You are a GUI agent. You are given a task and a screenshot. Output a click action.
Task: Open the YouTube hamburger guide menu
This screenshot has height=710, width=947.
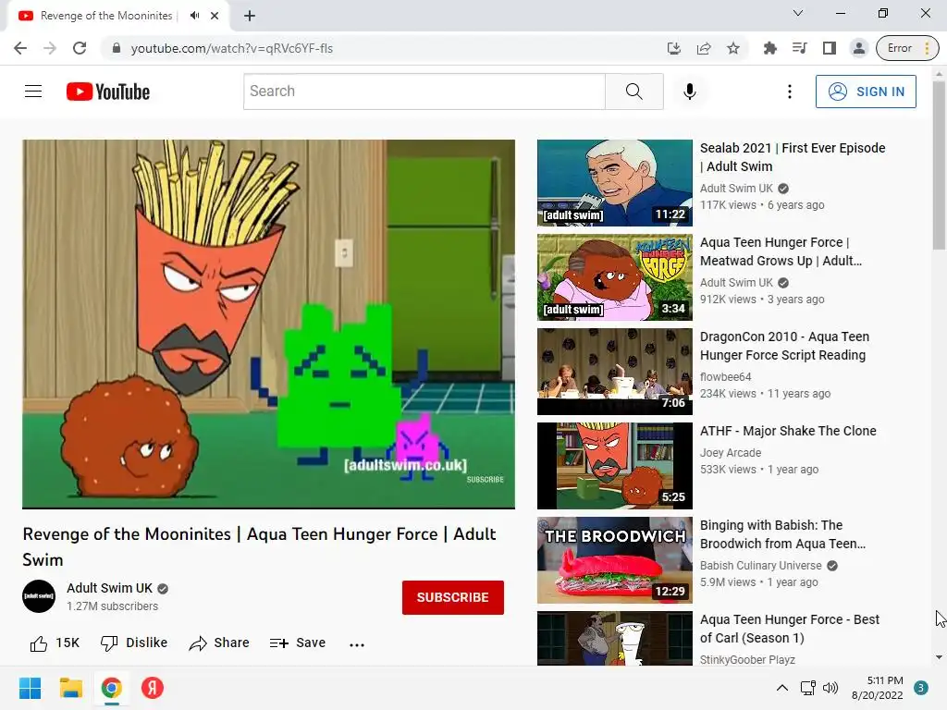pyautogui.click(x=33, y=92)
